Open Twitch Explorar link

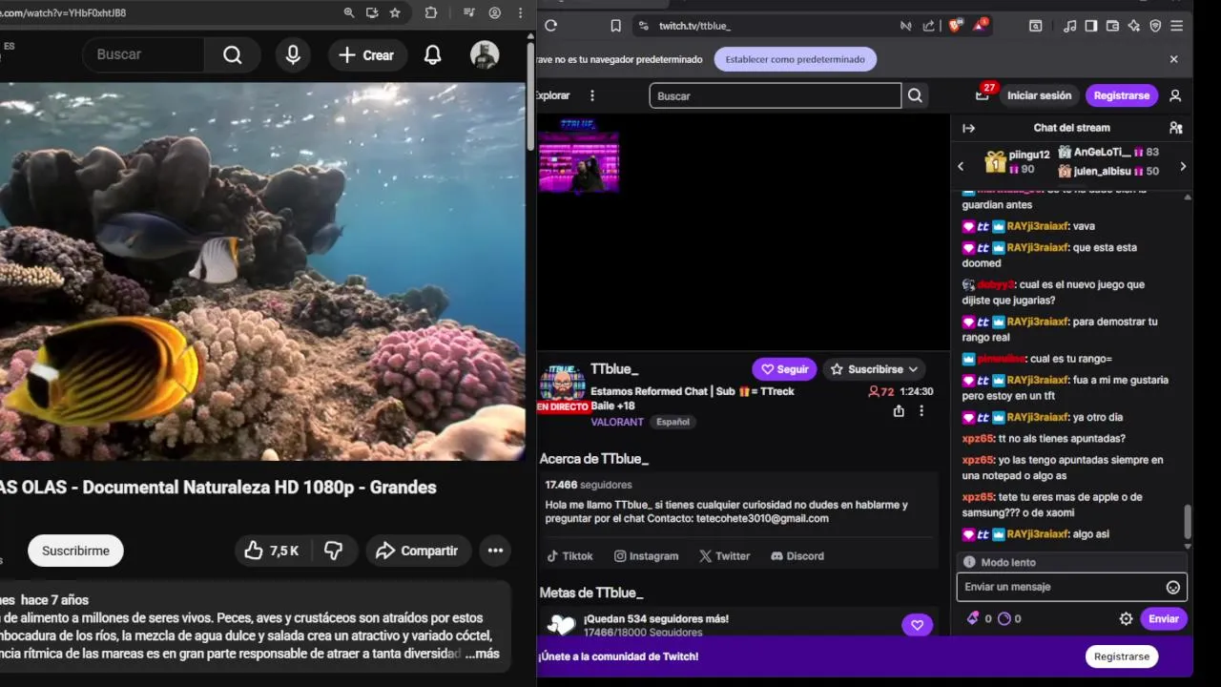tap(552, 95)
